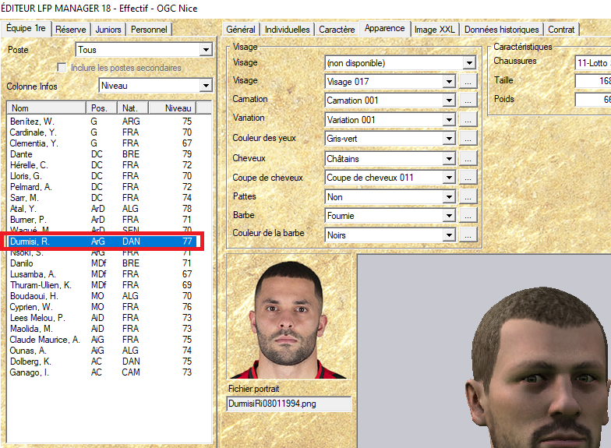Expand the Couleur des yeux dropdown
This screenshot has width=611, height=448.
pos(449,139)
